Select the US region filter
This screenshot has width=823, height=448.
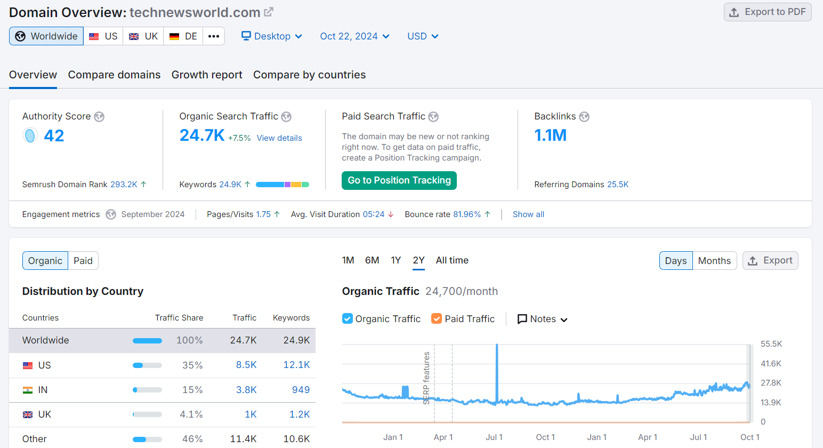(x=103, y=36)
